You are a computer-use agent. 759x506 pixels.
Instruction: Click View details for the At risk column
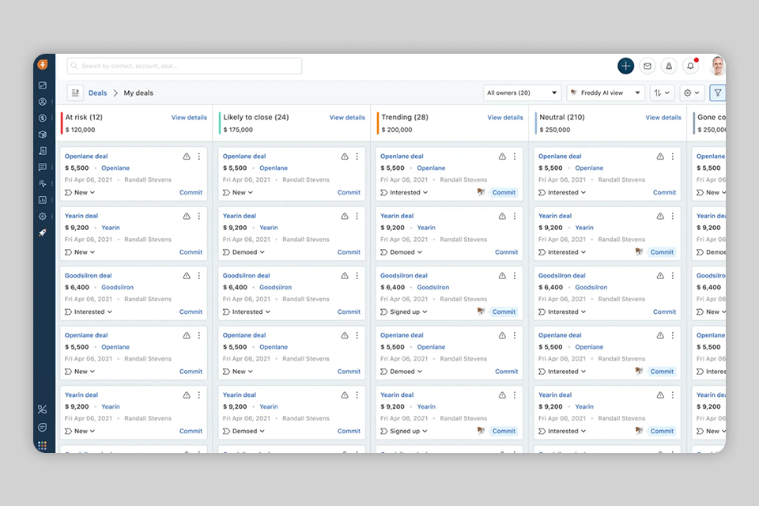[189, 117]
